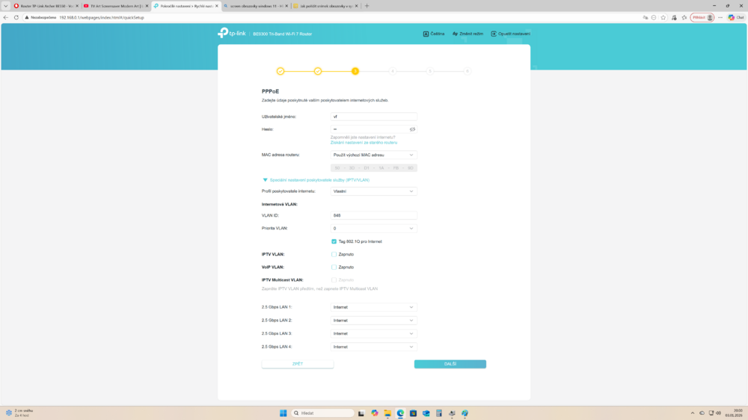Add page to favorites with star icon
This screenshot has height=420, width=748.
663,17
